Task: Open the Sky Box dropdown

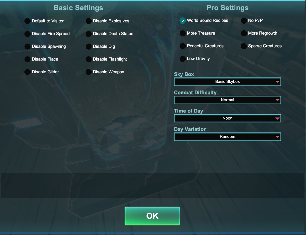Action: point(228,82)
